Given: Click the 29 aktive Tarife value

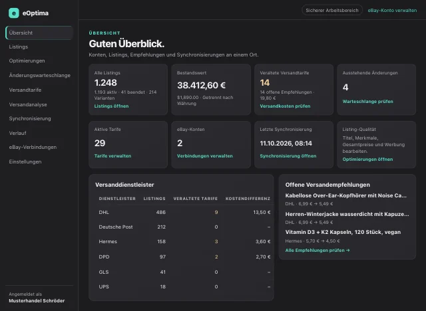Looking at the screenshot, I should [100, 143].
